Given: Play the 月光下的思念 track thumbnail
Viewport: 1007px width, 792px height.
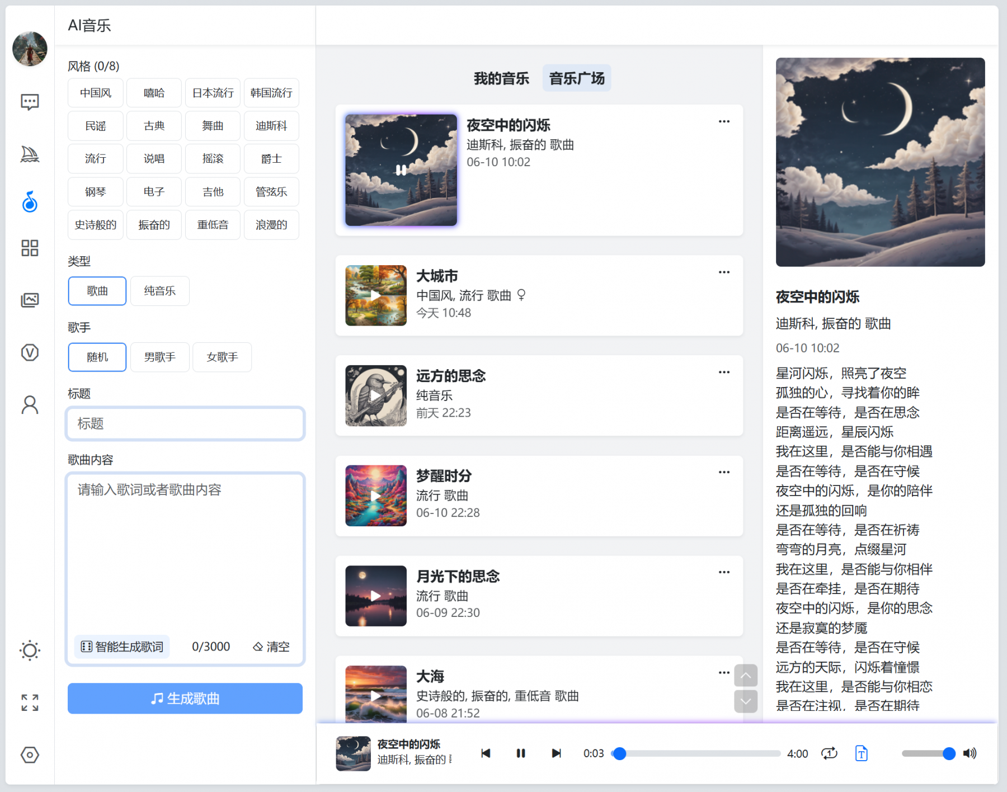Looking at the screenshot, I should (x=376, y=596).
